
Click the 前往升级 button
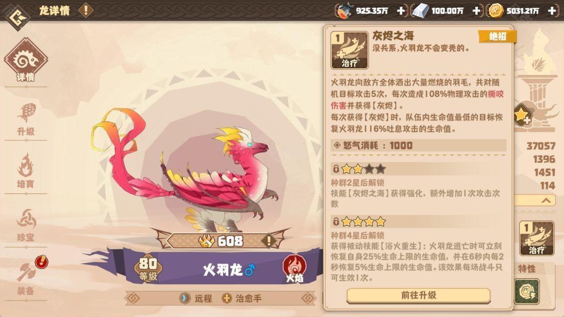tap(418, 296)
